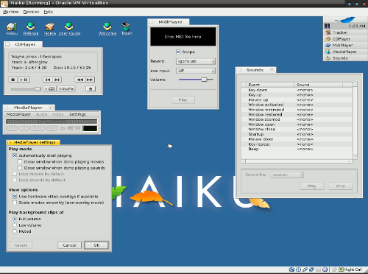The width and height of the screenshot is (368, 274).
Task: Open the Reverb dropdown in MidiPlayer
Action: tap(196, 61)
